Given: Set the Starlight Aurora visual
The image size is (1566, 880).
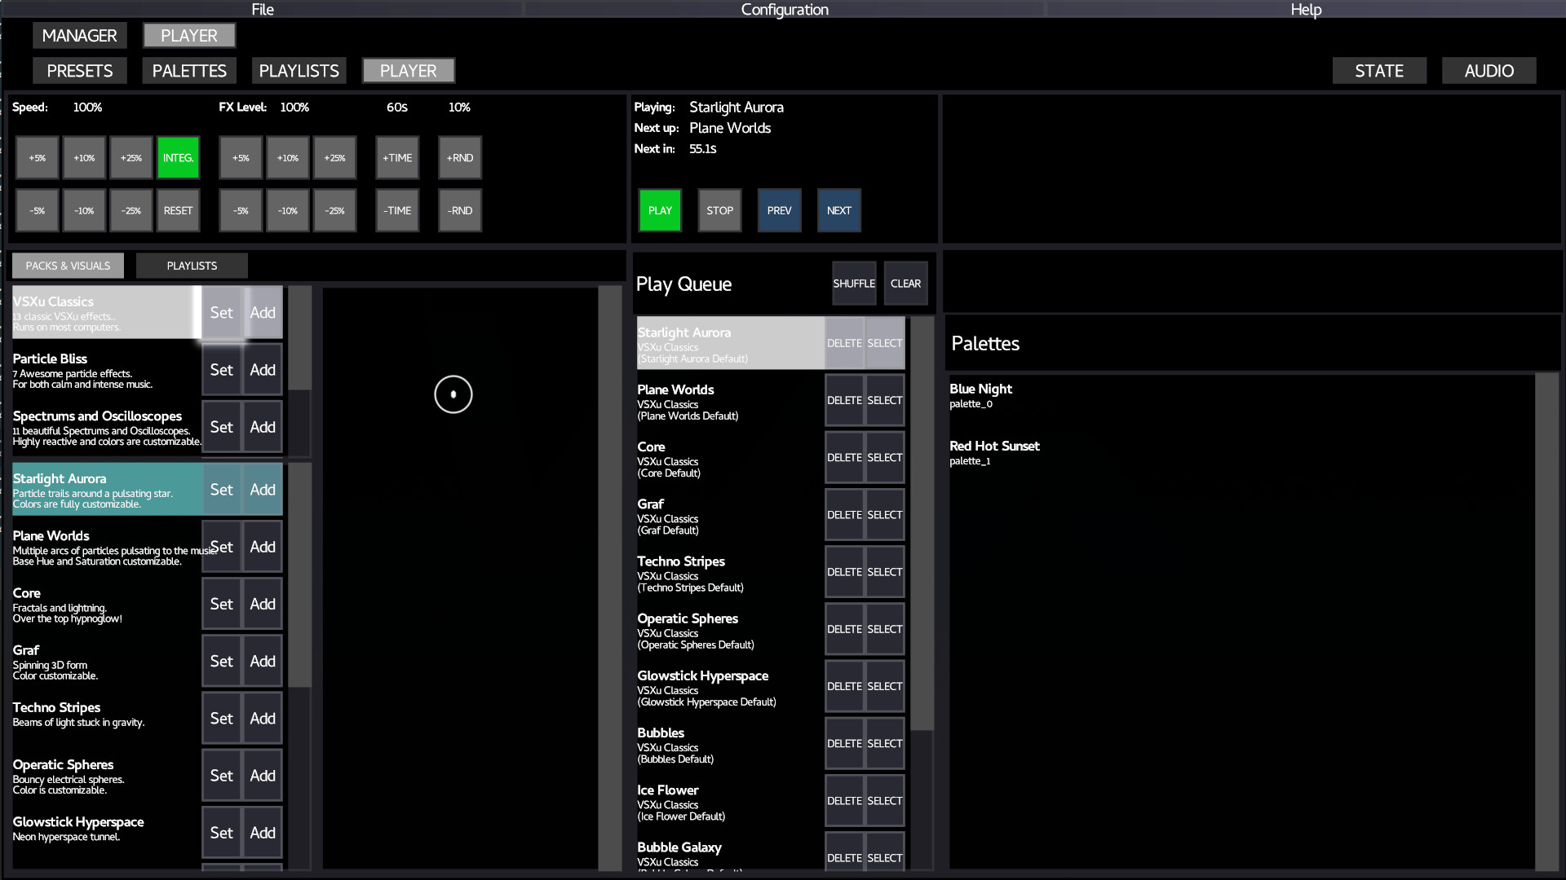Looking at the screenshot, I should click(221, 490).
